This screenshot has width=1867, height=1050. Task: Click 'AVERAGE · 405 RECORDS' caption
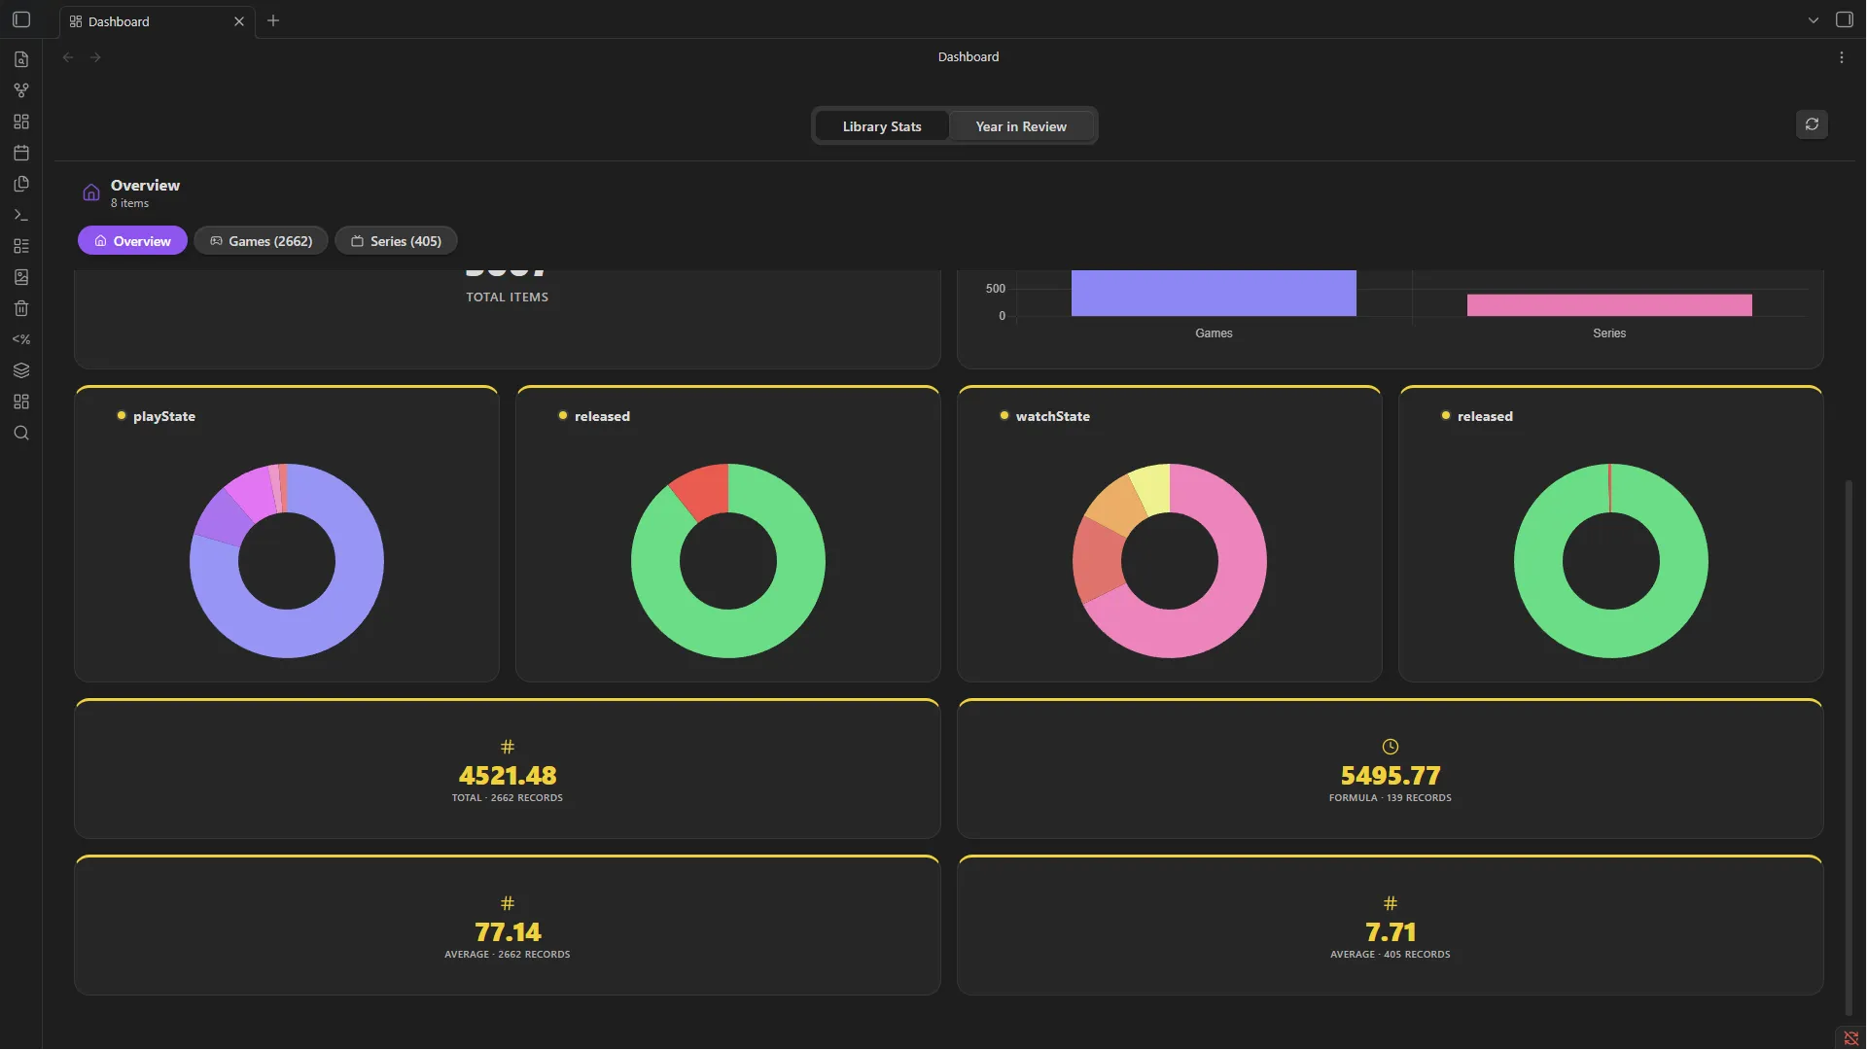(x=1391, y=955)
